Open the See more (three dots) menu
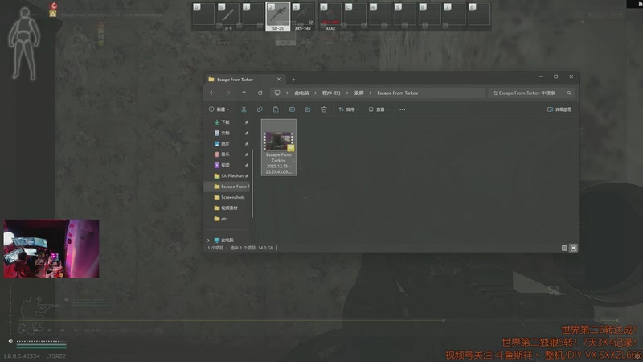 click(403, 109)
